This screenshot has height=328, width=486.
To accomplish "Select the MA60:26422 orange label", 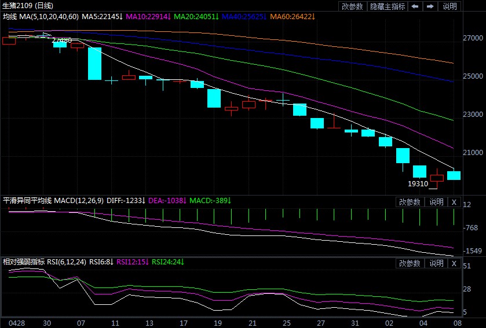I will [291, 16].
